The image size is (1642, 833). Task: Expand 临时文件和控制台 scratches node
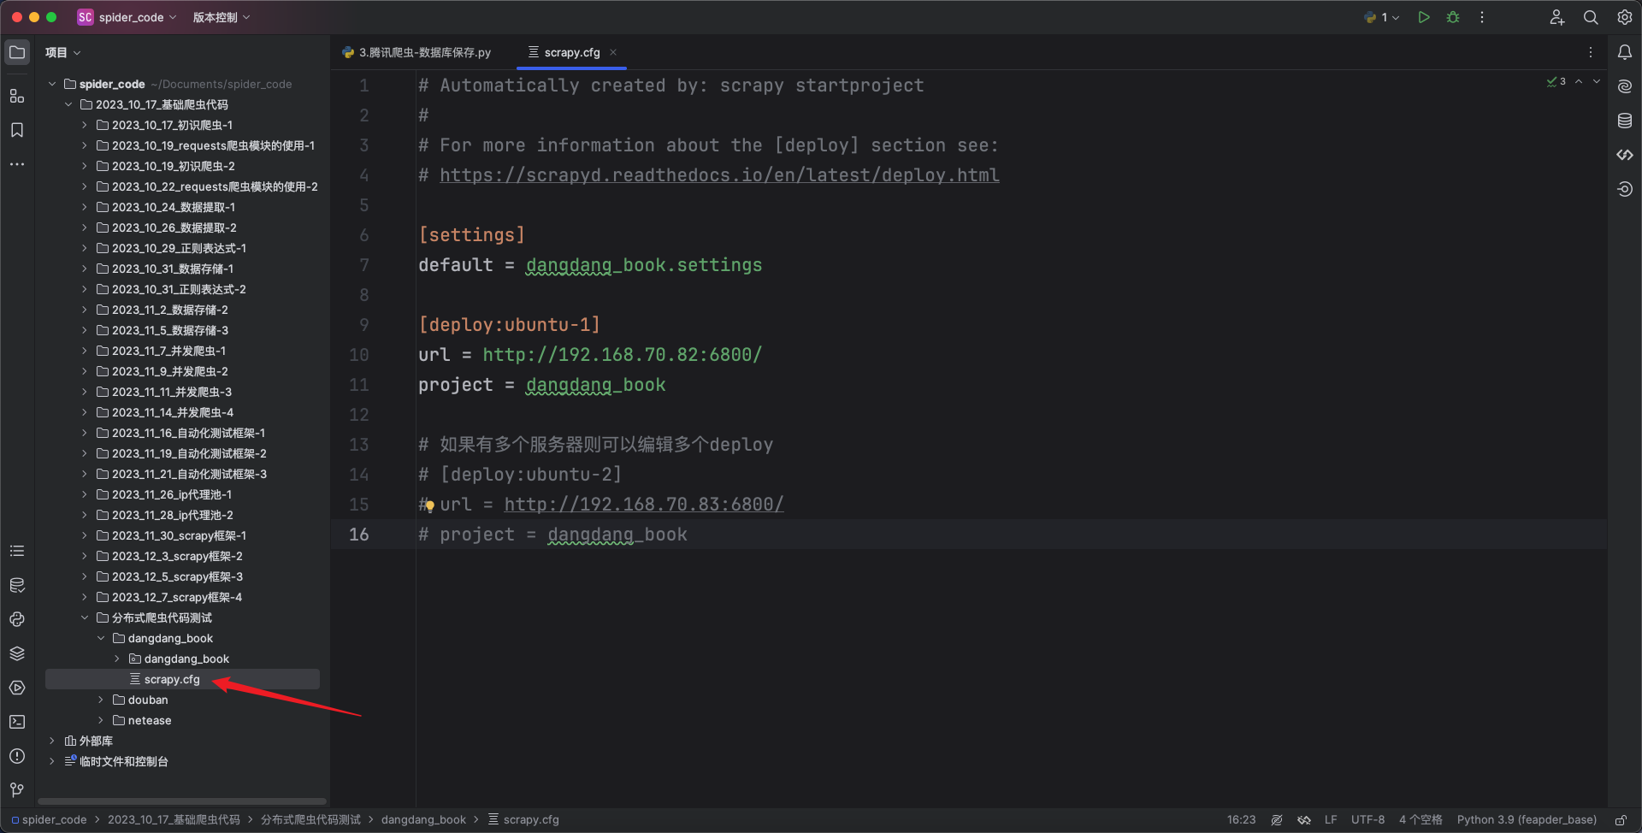point(52,761)
